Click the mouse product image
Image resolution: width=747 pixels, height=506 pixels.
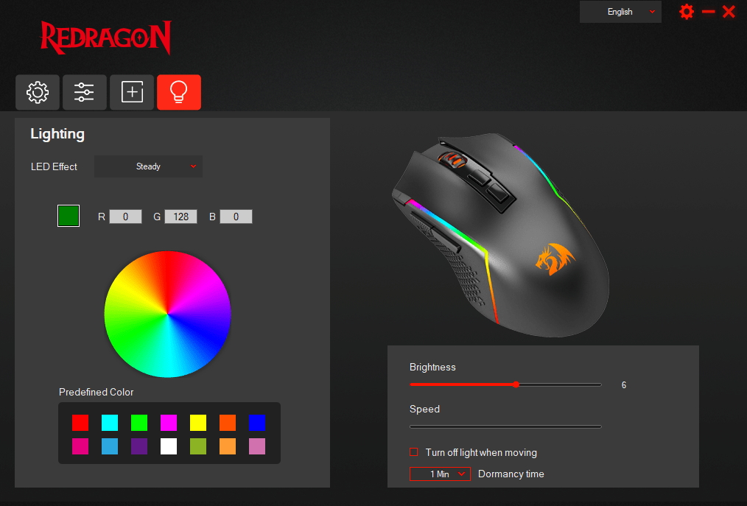click(x=500, y=235)
